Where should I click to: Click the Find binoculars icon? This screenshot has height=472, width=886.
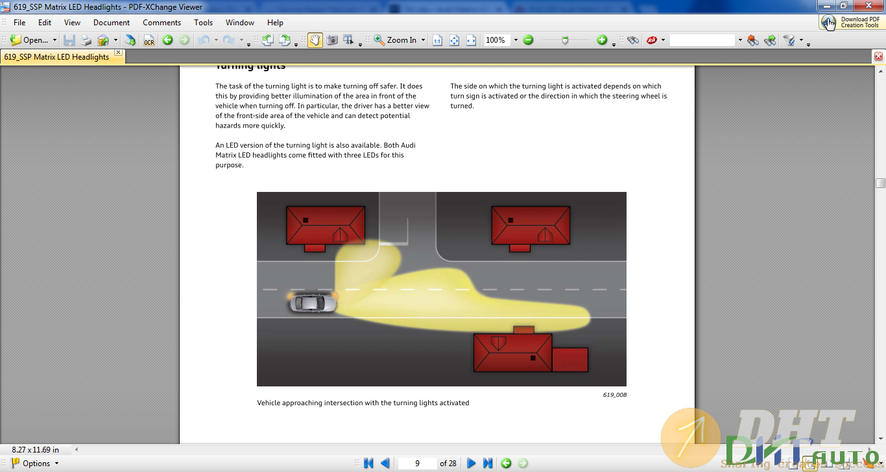(x=633, y=40)
